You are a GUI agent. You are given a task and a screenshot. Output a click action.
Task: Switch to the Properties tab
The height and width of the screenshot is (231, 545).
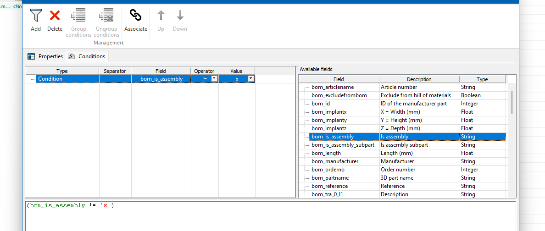tap(45, 56)
